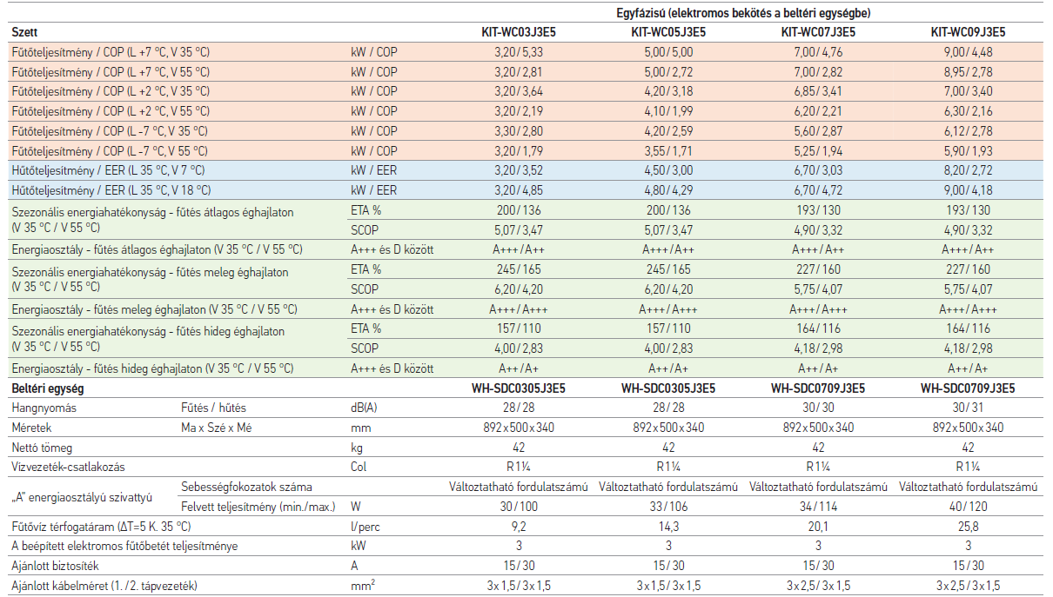Click the 'Nettó tömeg' row label

(x=42, y=448)
